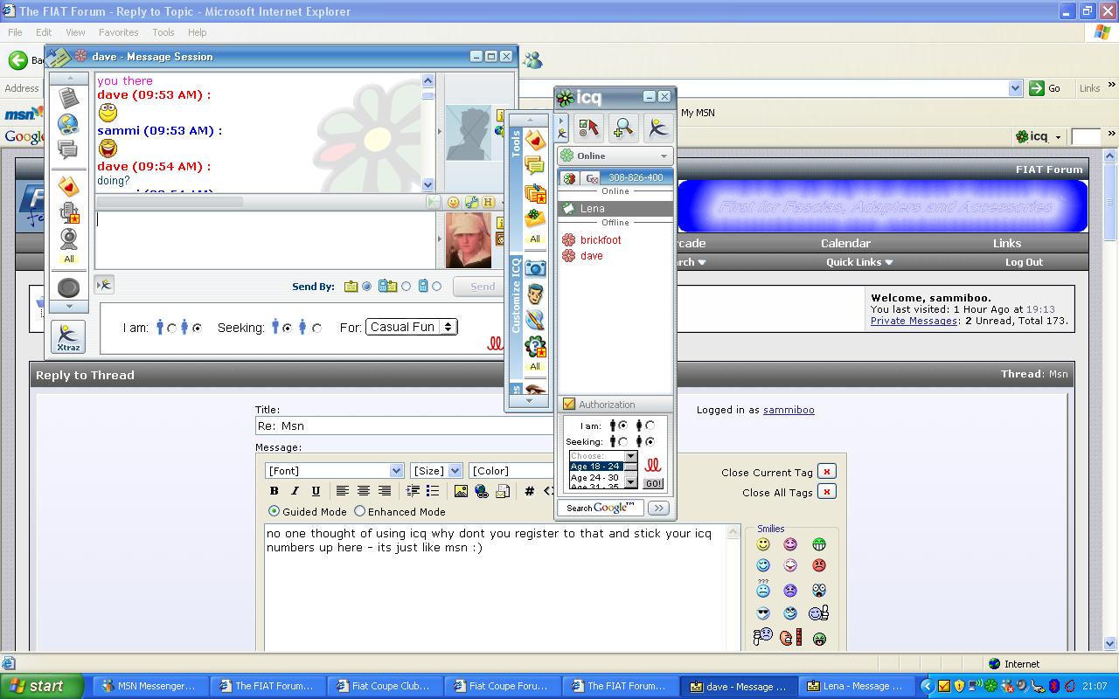Image resolution: width=1119 pixels, height=699 pixels.
Task: Select Send By message radio option
Action: pos(367,286)
